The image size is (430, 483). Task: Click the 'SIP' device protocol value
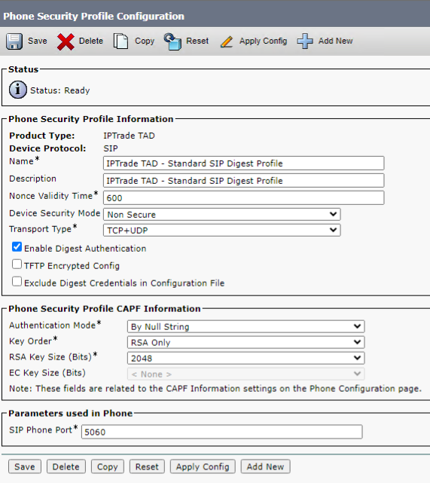[111, 148]
